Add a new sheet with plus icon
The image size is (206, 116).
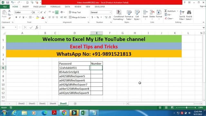click(x=75, y=104)
